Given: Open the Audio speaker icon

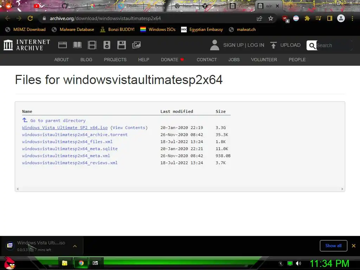Looking at the screenshot, I should 107,45.
